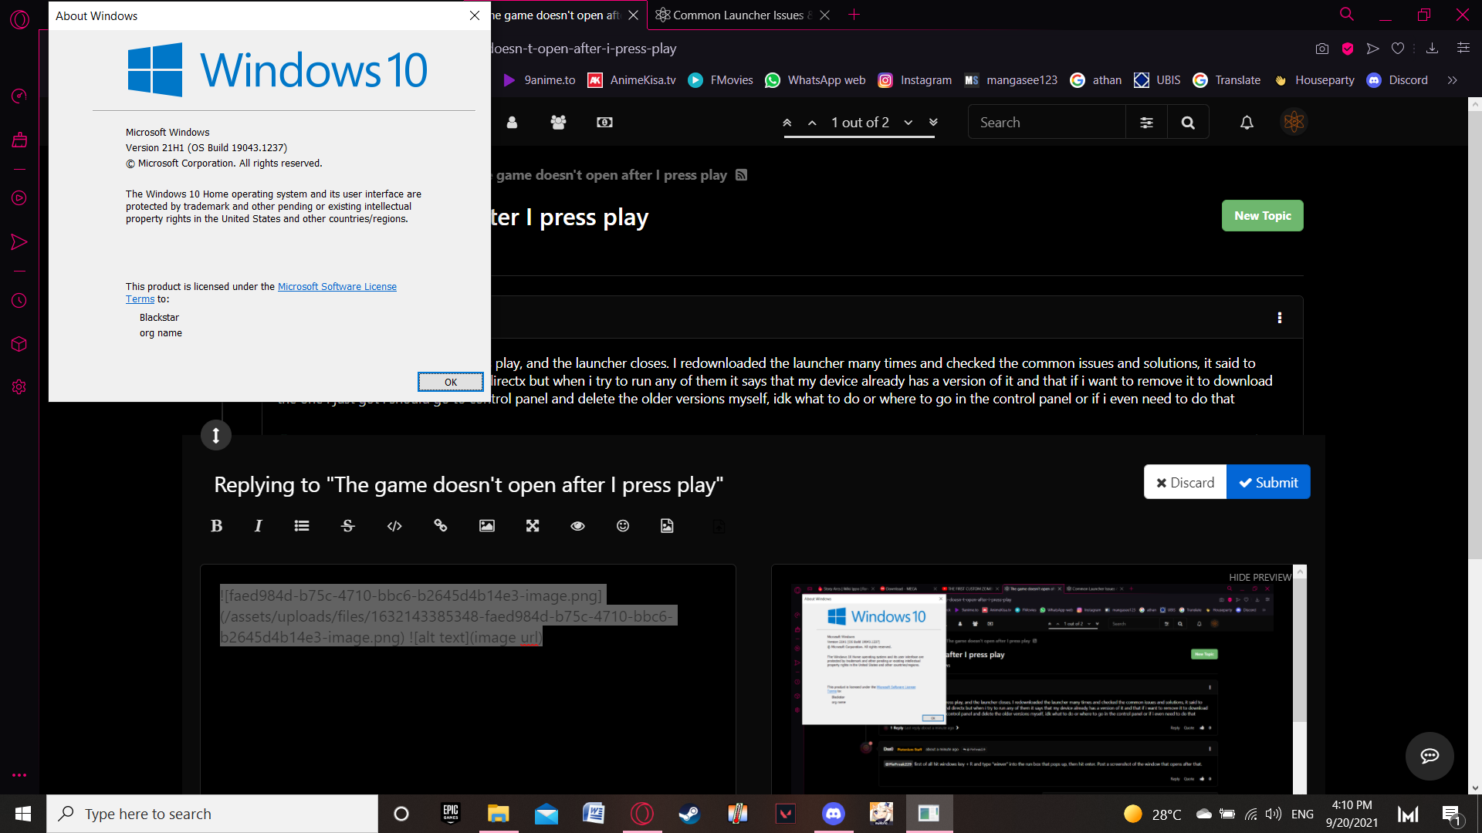Viewport: 1482px width, 833px height.
Task: Expand navigation chevron up arrow
Action: point(811,122)
